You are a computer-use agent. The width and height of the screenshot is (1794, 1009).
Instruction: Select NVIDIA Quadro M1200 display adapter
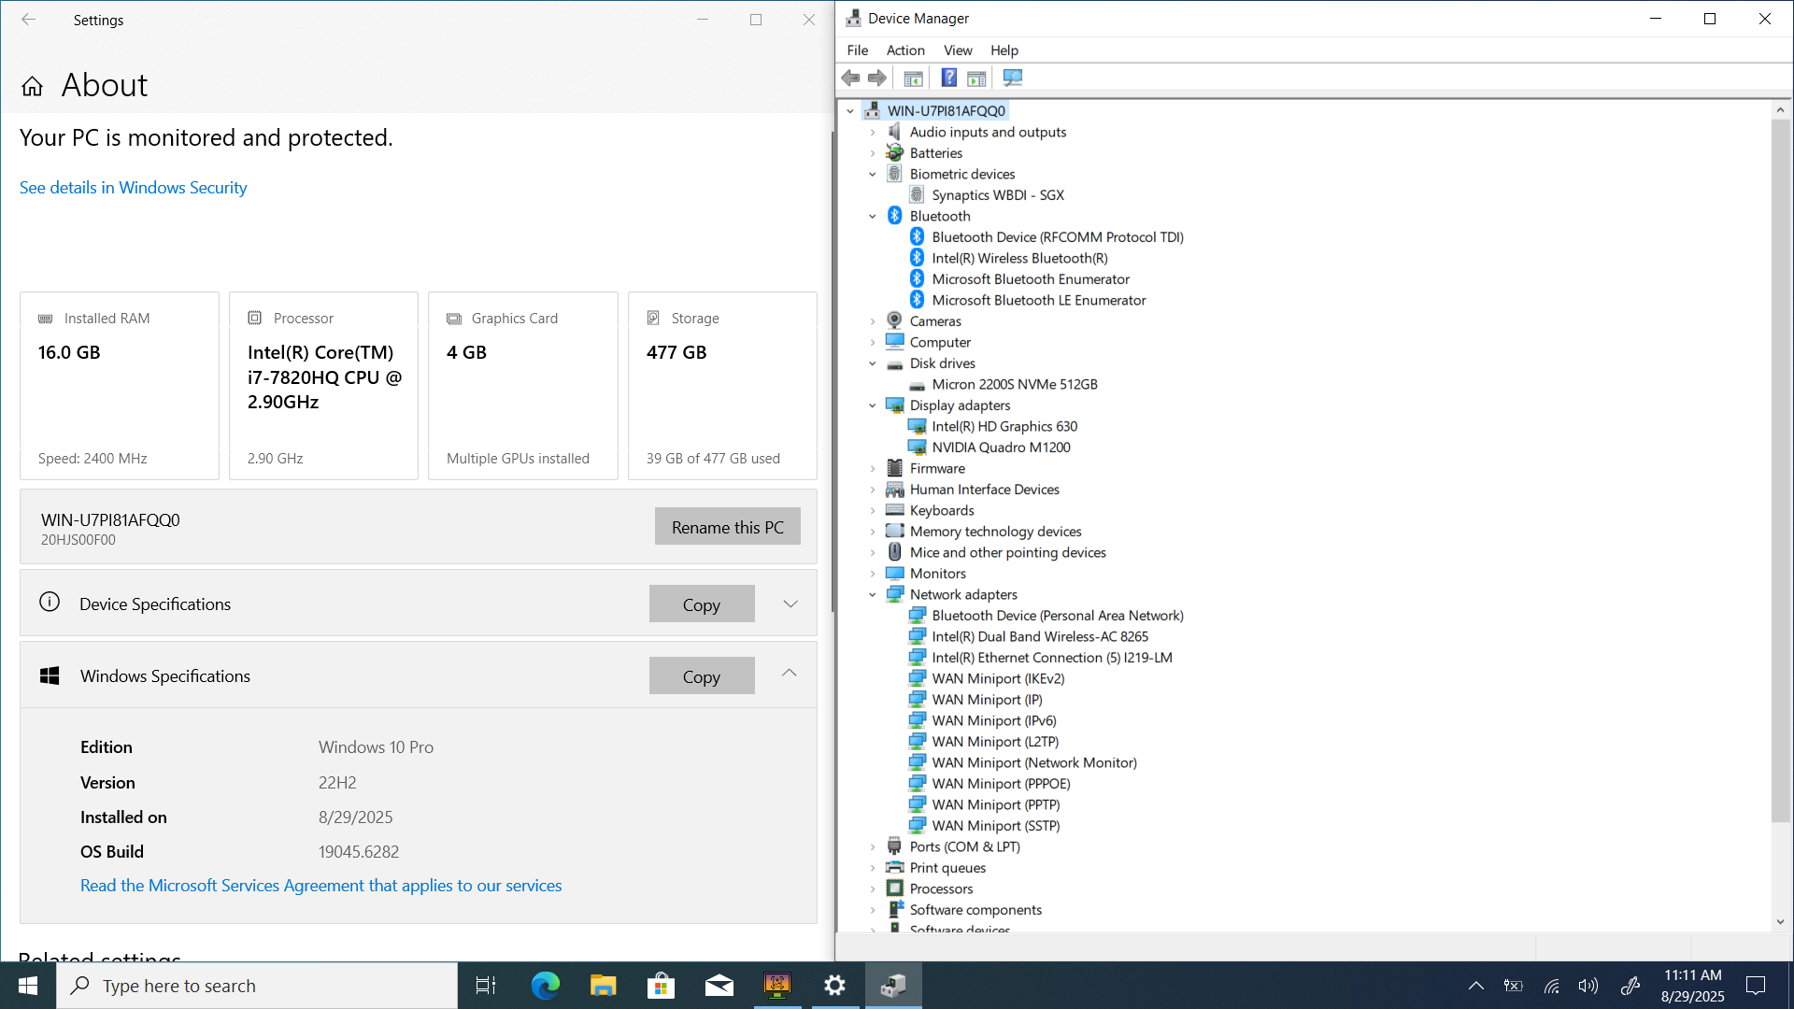[1001, 448]
